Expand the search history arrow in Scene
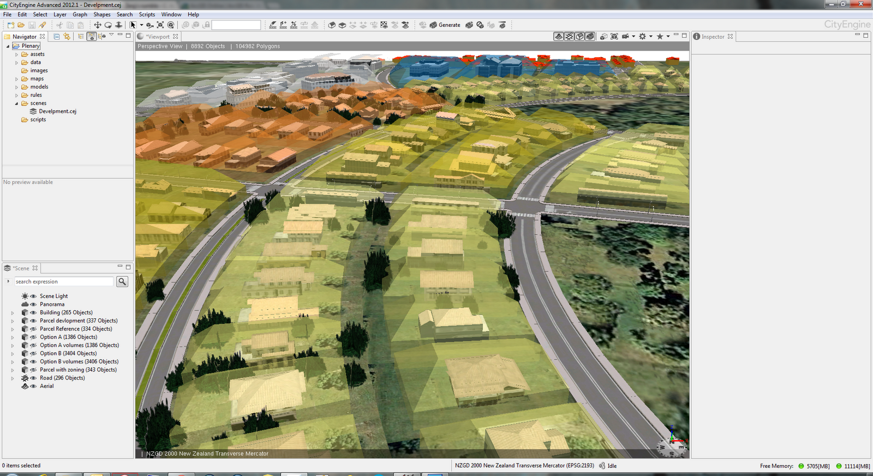The width and height of the screenshot is (873, 476). click(x=8, y=281)
